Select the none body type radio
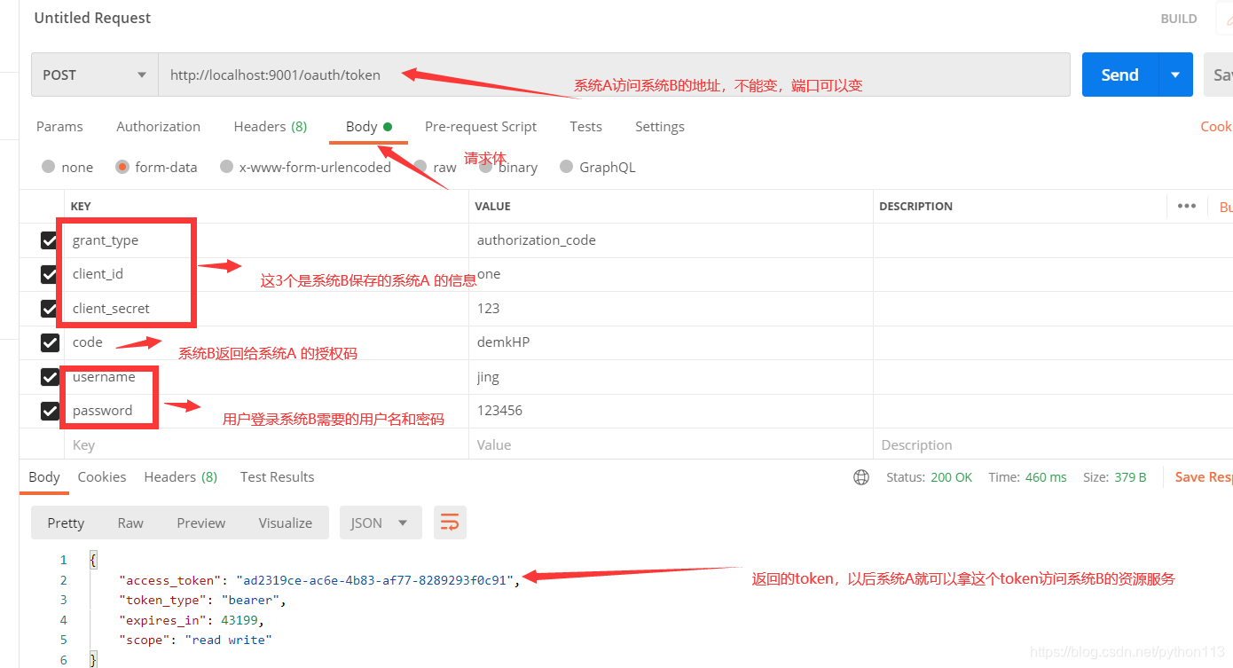Screen dimensions: 1233x668 48,167
